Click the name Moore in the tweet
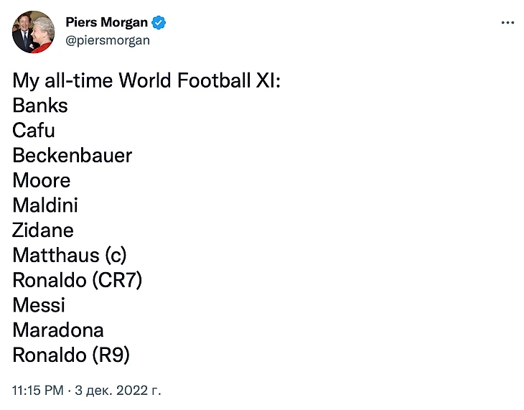524x410 pixels. tap(42, 180)
